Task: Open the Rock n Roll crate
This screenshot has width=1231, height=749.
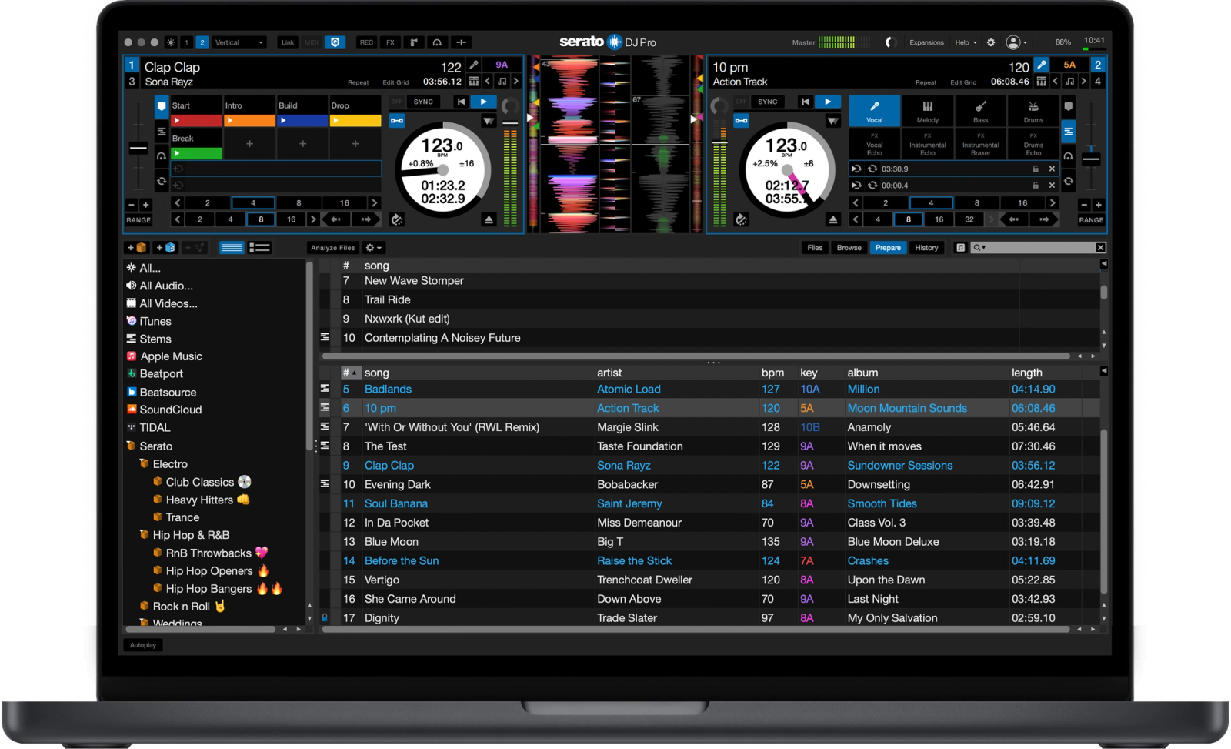Action: coord(181,607)
